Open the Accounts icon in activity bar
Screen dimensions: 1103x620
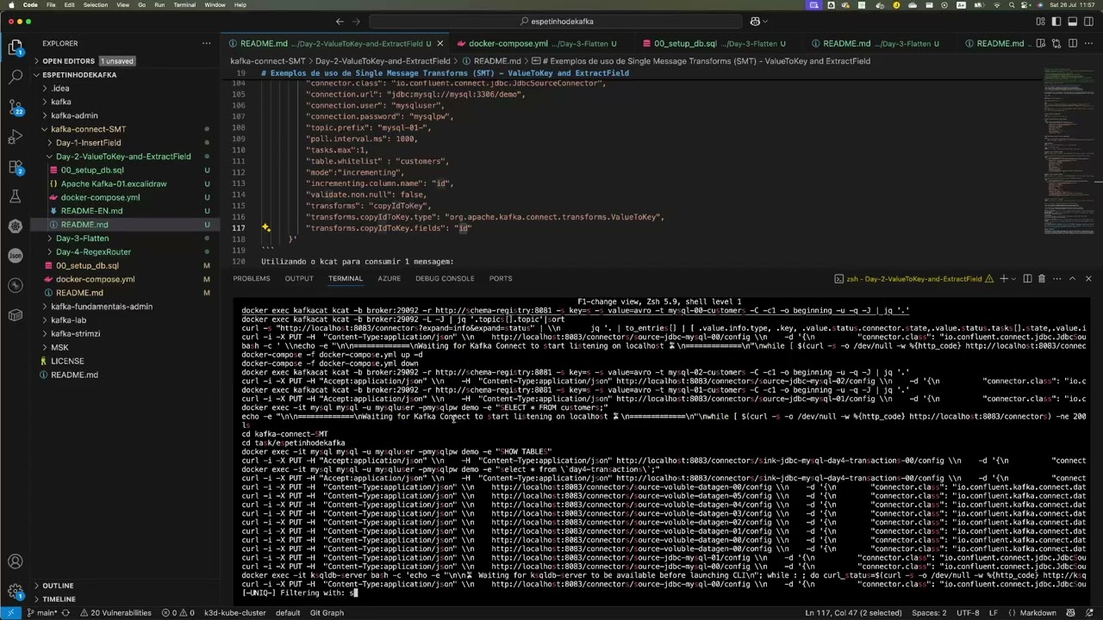[x=16, y=562]
